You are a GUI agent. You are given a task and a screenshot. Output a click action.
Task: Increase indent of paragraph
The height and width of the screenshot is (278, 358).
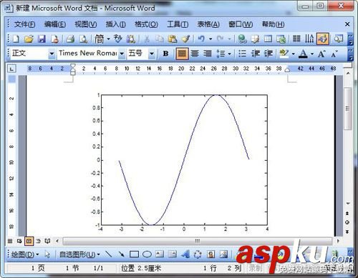pyautogui.click(x=268, y=54)
